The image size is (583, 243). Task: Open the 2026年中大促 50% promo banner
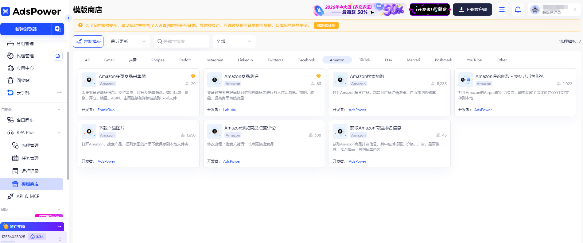(360, 10)
